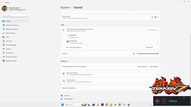This screenshot has width=191, height=107.
Task: Collapse the input device chooser section
Action: click(158, 30)
